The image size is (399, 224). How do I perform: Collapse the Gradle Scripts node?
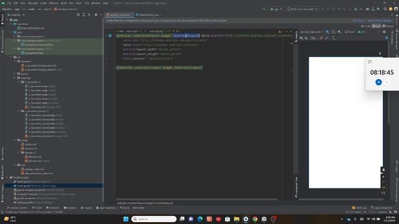pyautogui.click(x=7, y=177)
